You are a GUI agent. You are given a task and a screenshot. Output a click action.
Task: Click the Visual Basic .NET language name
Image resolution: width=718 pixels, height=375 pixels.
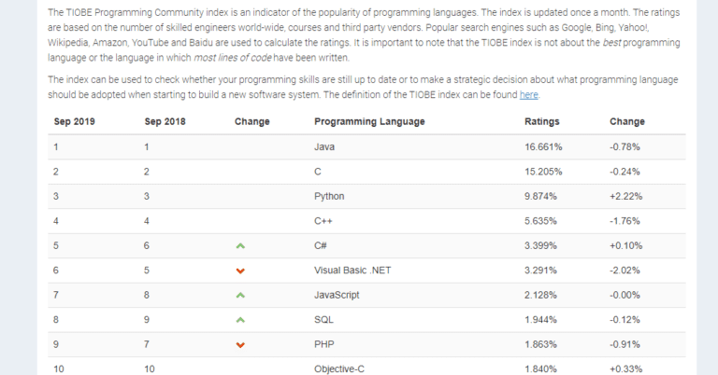[352, 271]
